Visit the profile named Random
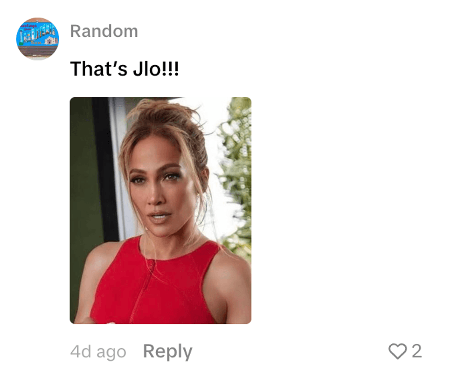The width and height of the screenshot is (457, 370). tap(104, 31)
